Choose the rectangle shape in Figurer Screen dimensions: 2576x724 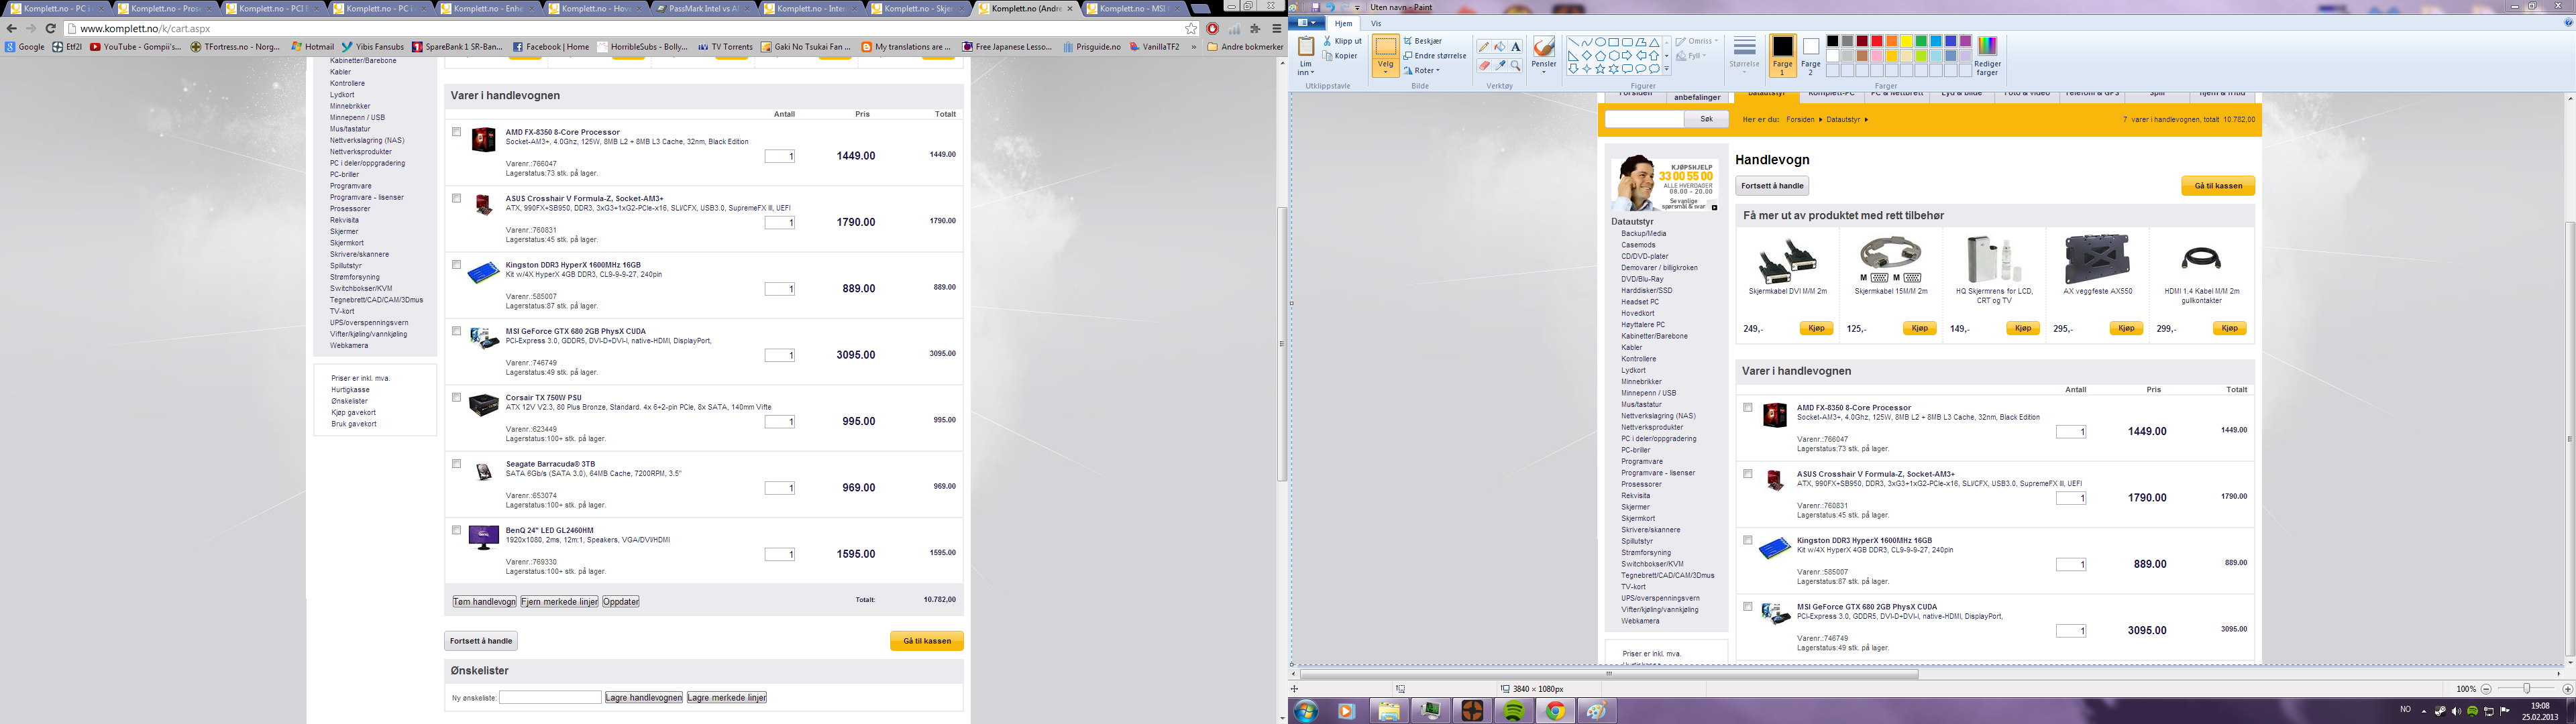(x=1614, y=42)
